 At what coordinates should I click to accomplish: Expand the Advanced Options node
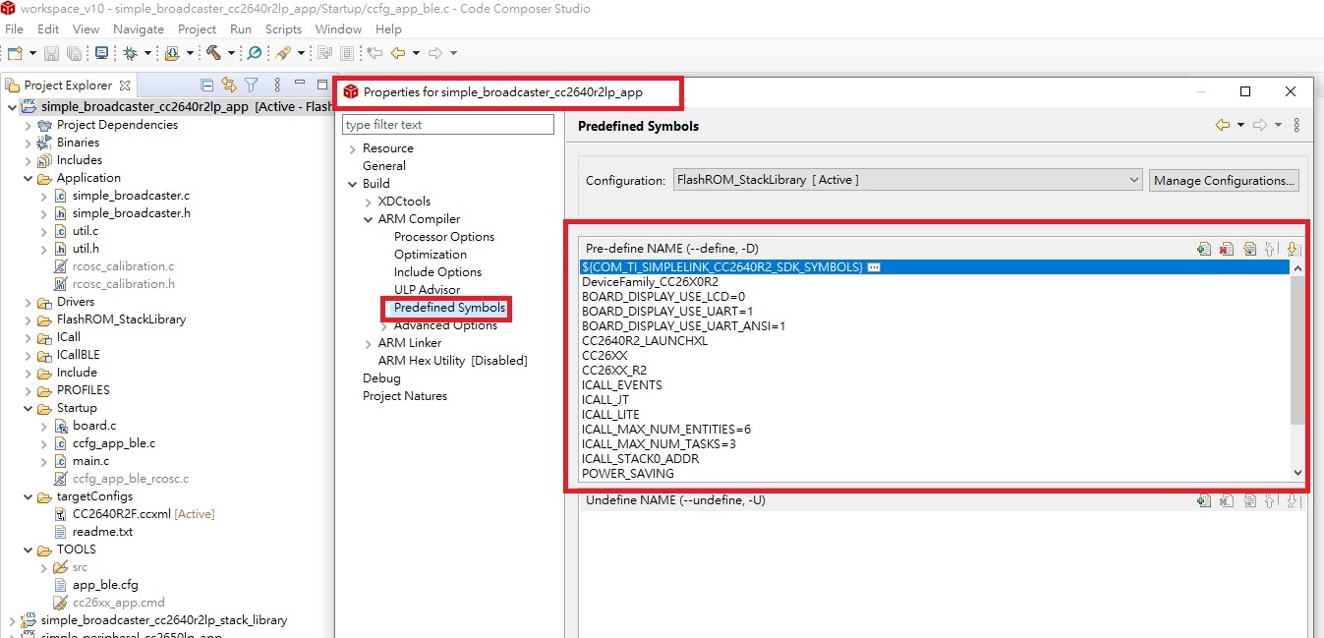[383, 325]
